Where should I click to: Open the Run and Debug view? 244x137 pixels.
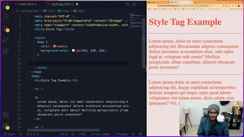(x=6, y=40)
